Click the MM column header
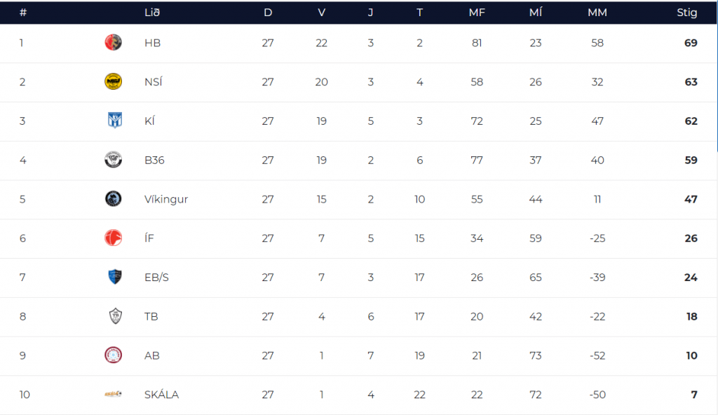The height and width of the screenshot is (415, 718). click(597, 13)
